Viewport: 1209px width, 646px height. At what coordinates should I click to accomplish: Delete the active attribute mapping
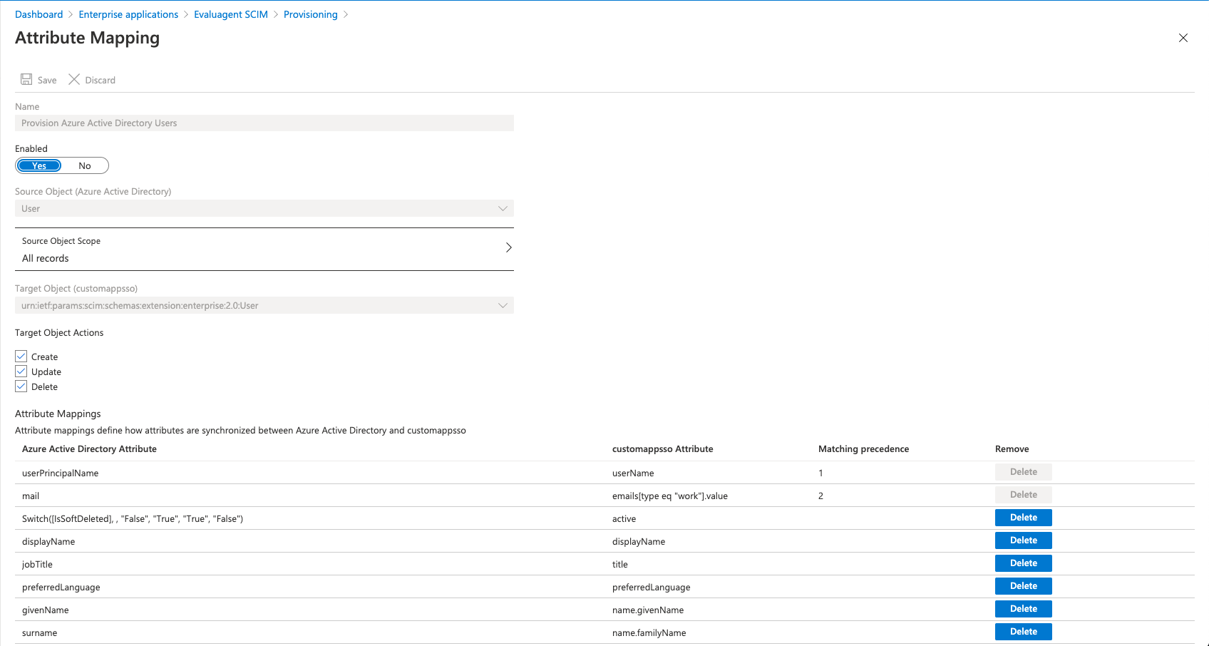coord(1024,518)
